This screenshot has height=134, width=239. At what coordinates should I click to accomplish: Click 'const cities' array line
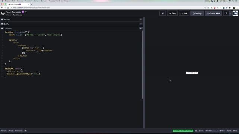click(35, 35)
